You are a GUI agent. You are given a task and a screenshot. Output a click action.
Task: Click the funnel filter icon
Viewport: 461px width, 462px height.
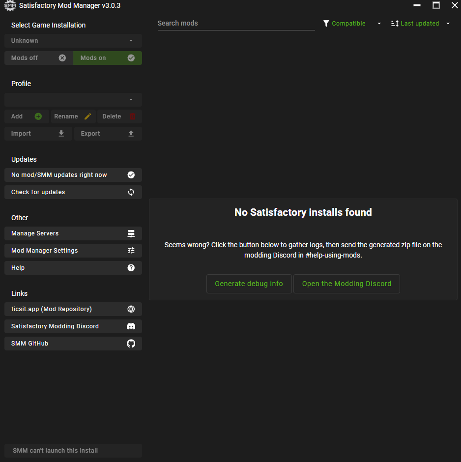click(326, 23)
